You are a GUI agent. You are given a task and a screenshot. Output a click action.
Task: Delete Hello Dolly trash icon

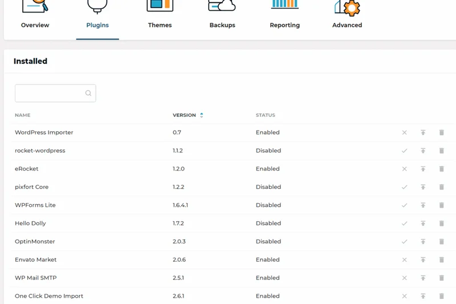(x=441, y=224)
